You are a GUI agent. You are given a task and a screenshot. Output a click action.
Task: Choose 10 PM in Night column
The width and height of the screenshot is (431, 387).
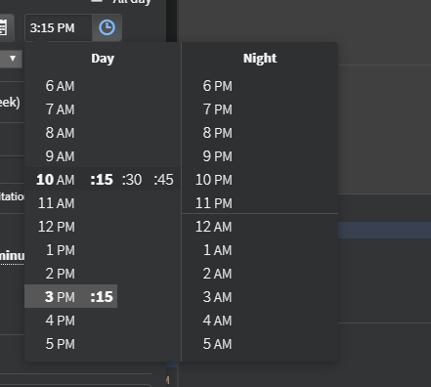point(214,180)
